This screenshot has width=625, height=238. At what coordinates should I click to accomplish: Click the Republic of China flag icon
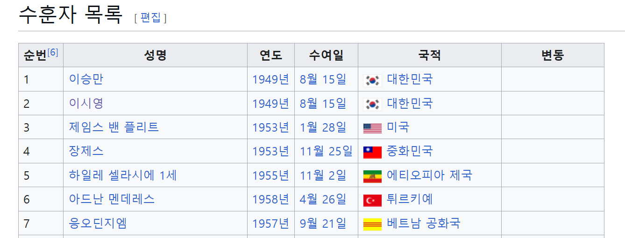tap(372, 152)
